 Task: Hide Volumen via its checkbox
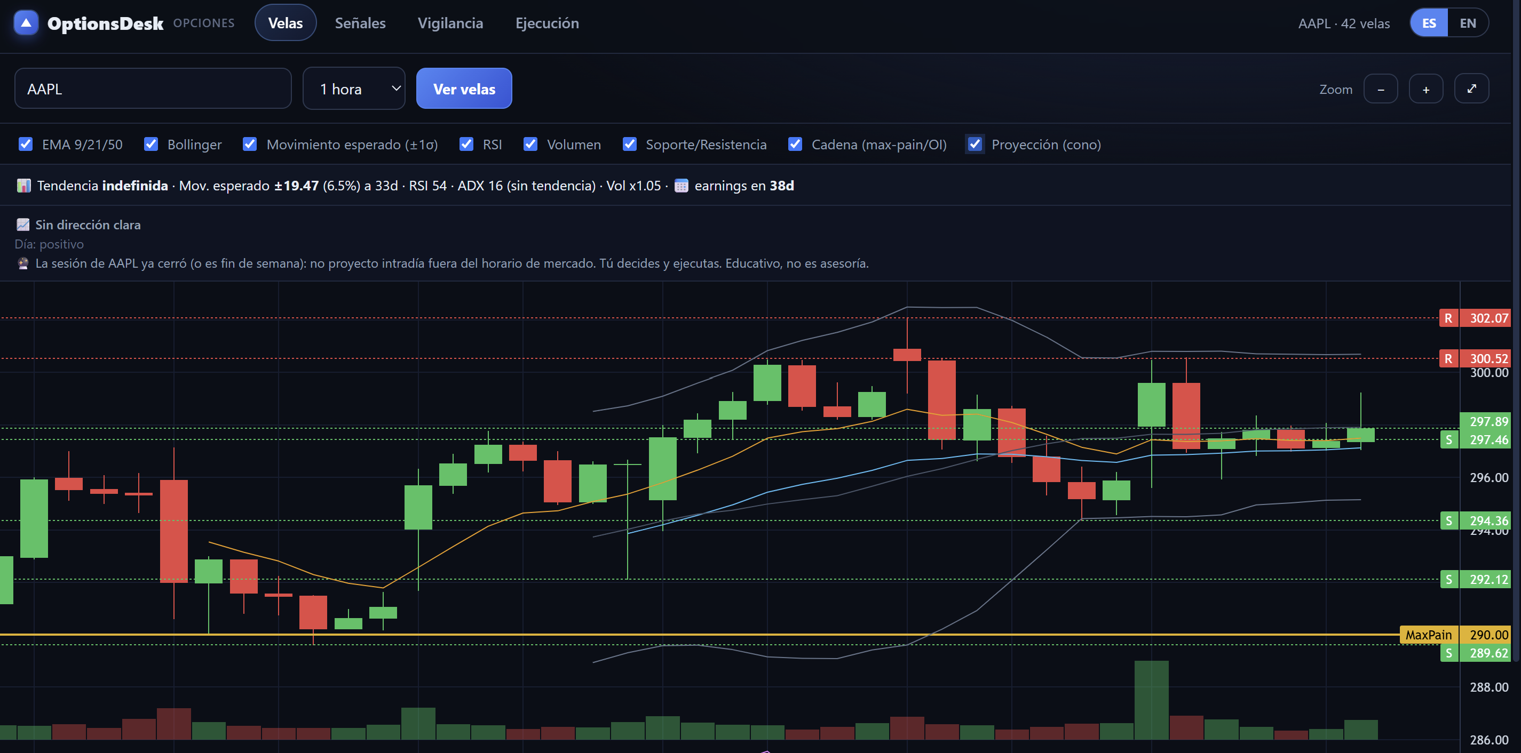[x=530, y=145]
